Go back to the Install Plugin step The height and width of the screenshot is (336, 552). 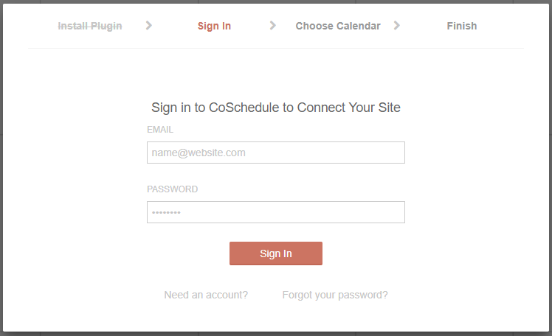[90, 26]
